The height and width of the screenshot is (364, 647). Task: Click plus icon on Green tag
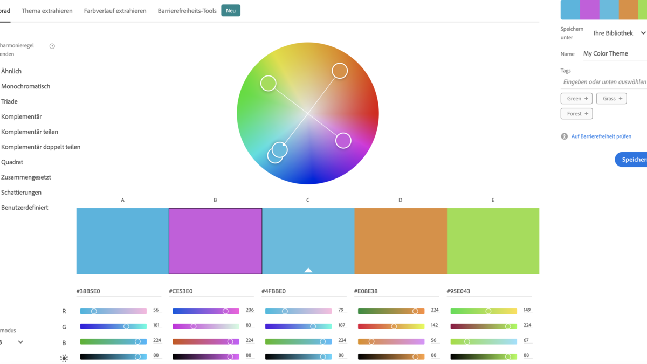coord(586,99)
